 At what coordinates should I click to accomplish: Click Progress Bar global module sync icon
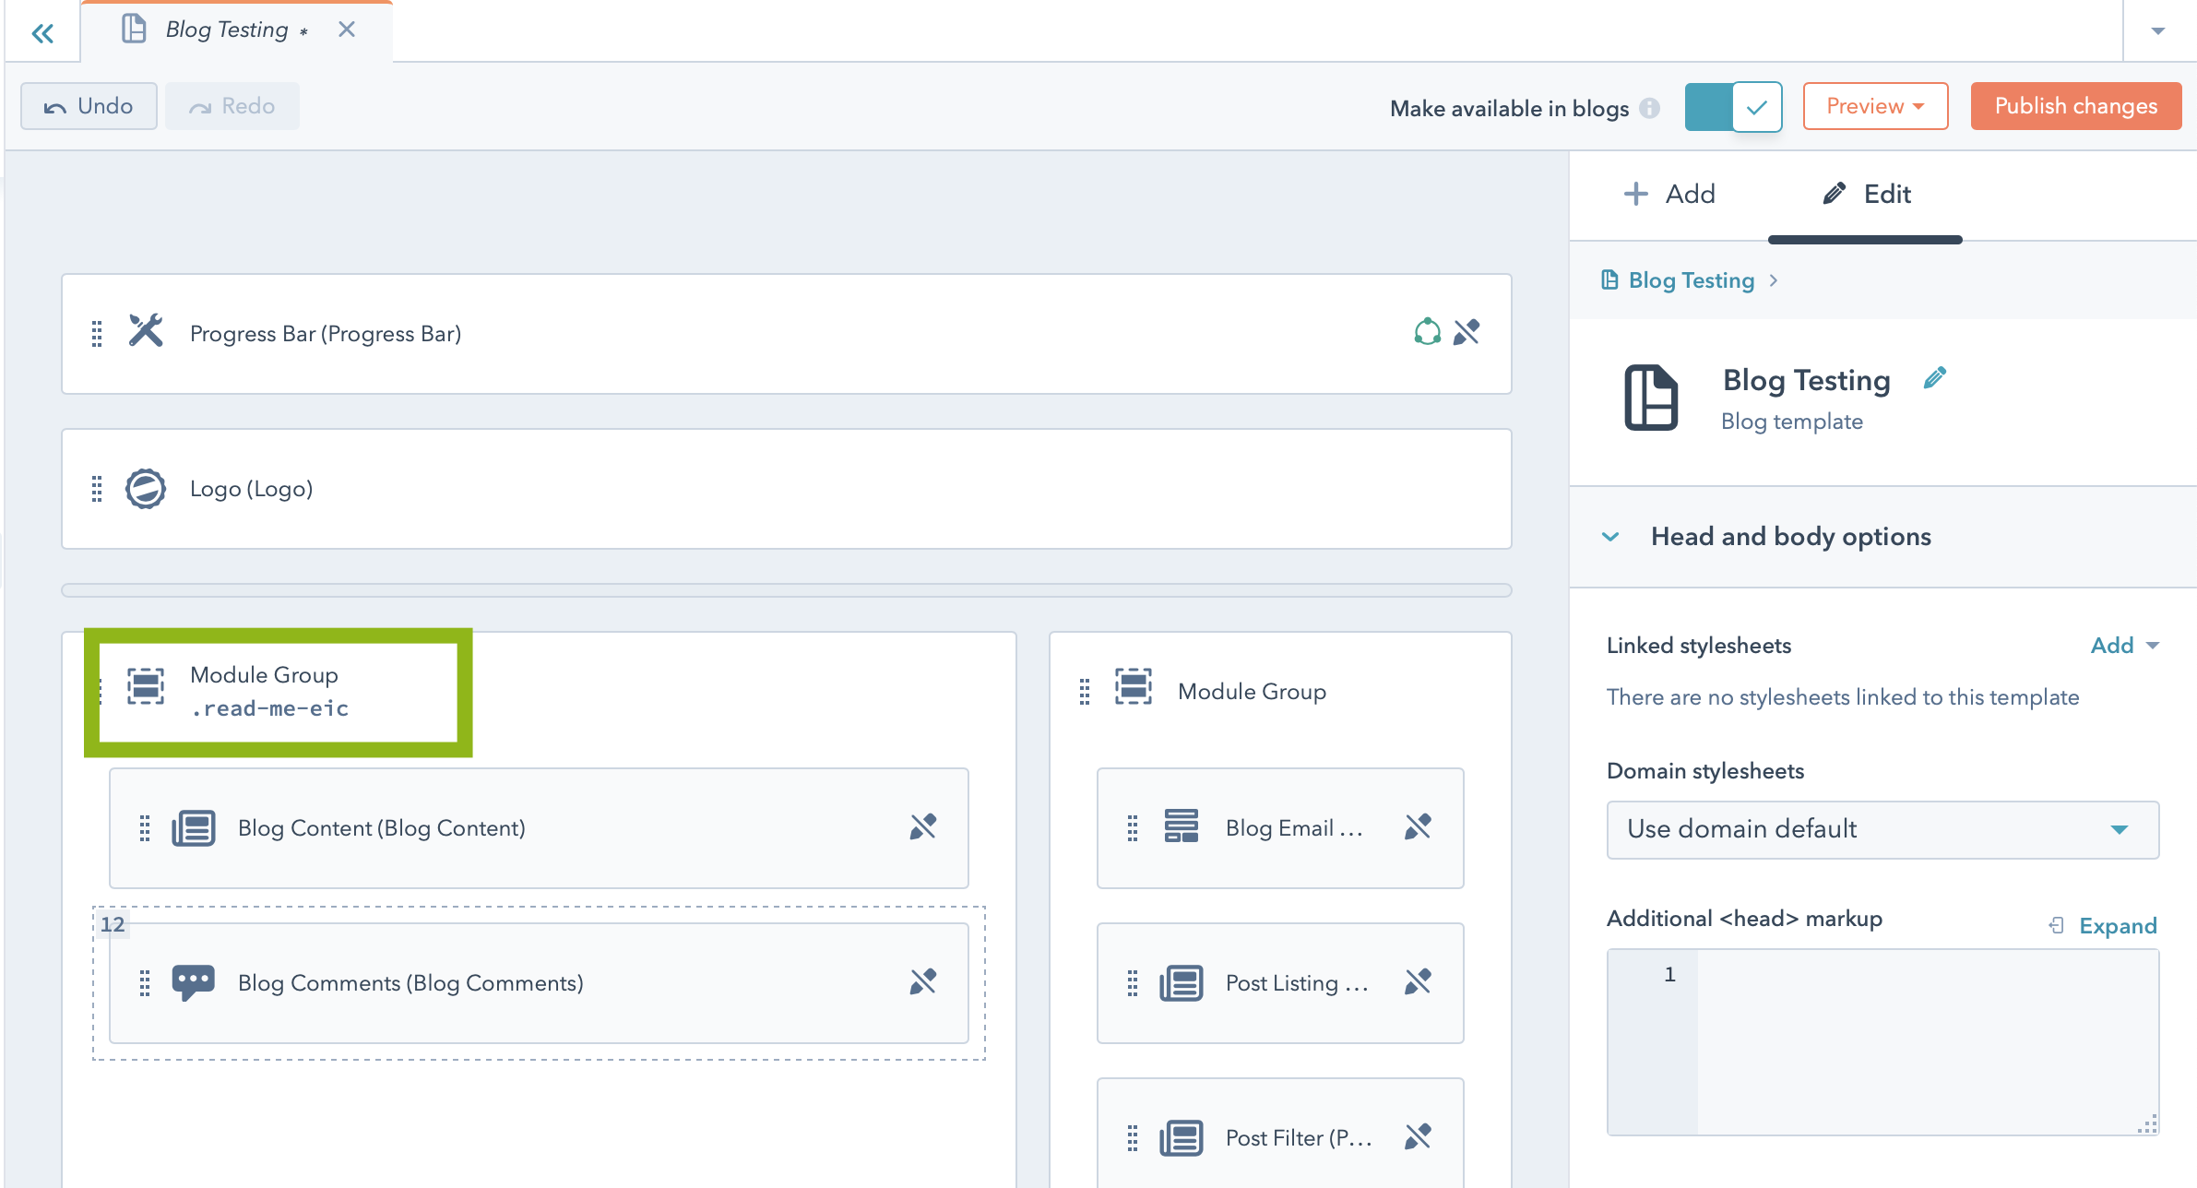[x=1427, y=332]
